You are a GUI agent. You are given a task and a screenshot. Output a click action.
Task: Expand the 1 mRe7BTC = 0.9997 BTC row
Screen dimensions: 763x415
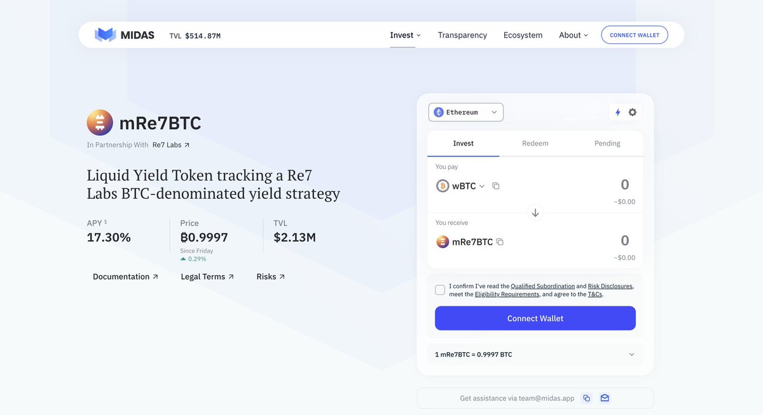(x=535, y=355)
